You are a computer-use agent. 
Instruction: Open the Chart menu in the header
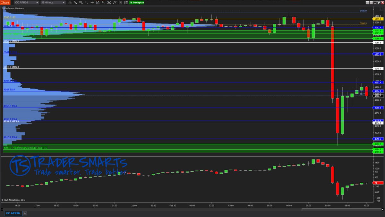click(x=4, y=2)
